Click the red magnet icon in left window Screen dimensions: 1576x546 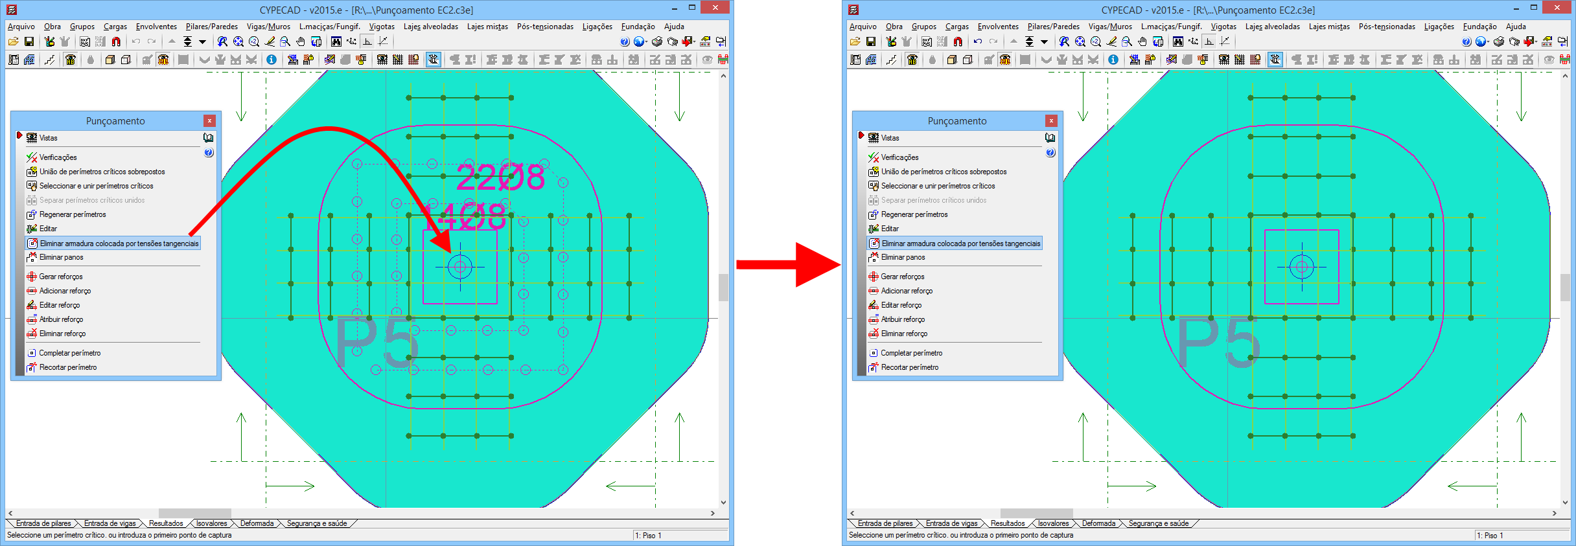coord(116,41)
